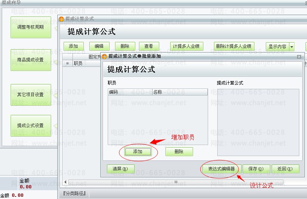Go to 提成公式设置 step

click(x=31, y=126)
